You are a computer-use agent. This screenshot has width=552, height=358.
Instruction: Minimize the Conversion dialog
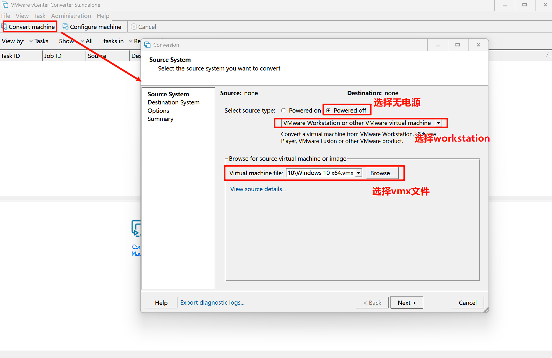tap(437, 45)
